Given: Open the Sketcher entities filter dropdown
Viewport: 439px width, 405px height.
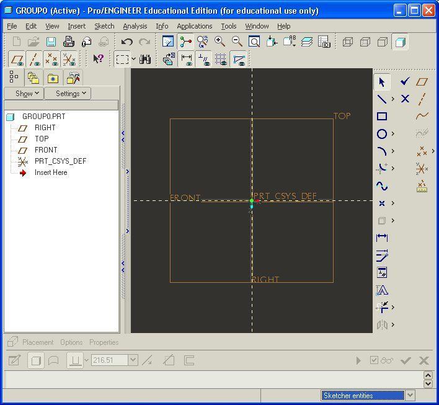Looking at the screenshot, I should click(410, 395).
